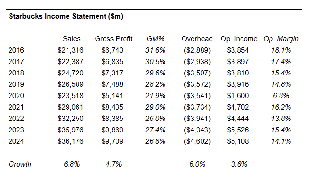Viewport: 309px width, 176px height.
Task: Select the Gross Profit column header
Action: coord(114,39)
